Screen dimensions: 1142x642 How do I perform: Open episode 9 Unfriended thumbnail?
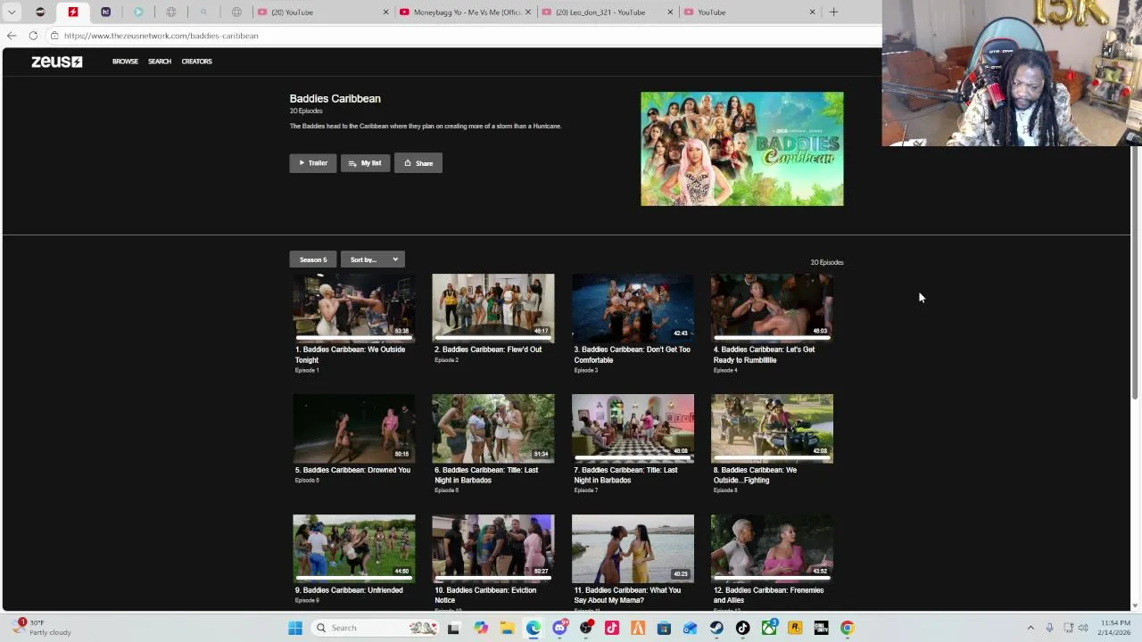[354, 548]
